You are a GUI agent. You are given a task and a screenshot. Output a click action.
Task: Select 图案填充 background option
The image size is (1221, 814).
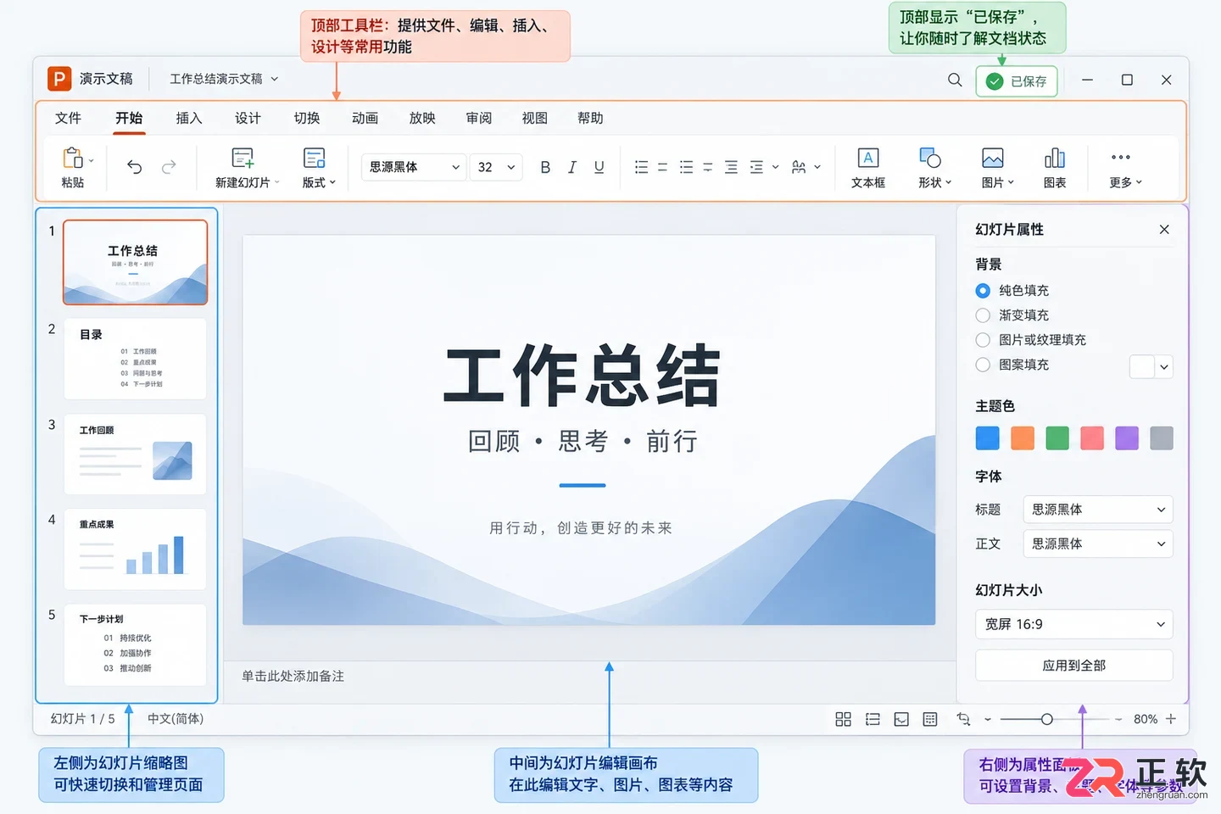(1012, 365)
